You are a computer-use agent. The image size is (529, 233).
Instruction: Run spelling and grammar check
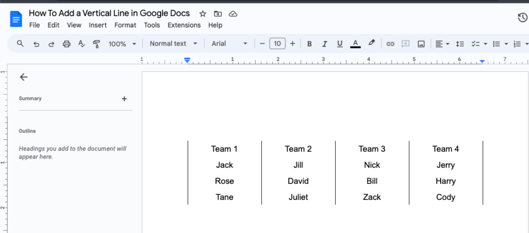tap(81, 44)
